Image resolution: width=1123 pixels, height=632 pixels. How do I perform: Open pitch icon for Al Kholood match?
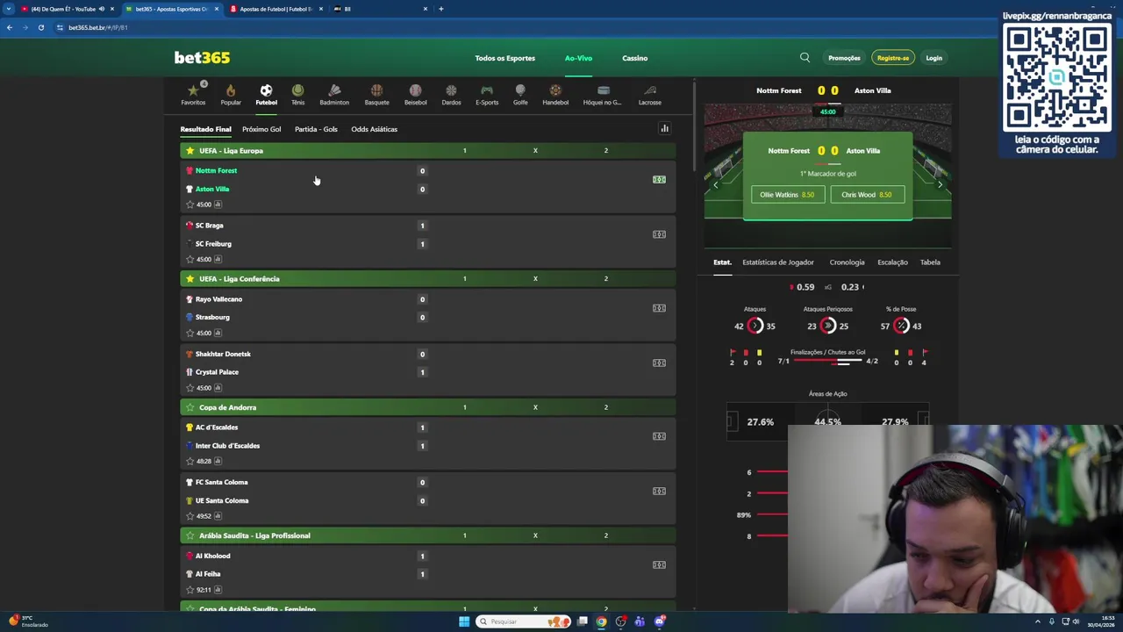(x=659, y=564)
